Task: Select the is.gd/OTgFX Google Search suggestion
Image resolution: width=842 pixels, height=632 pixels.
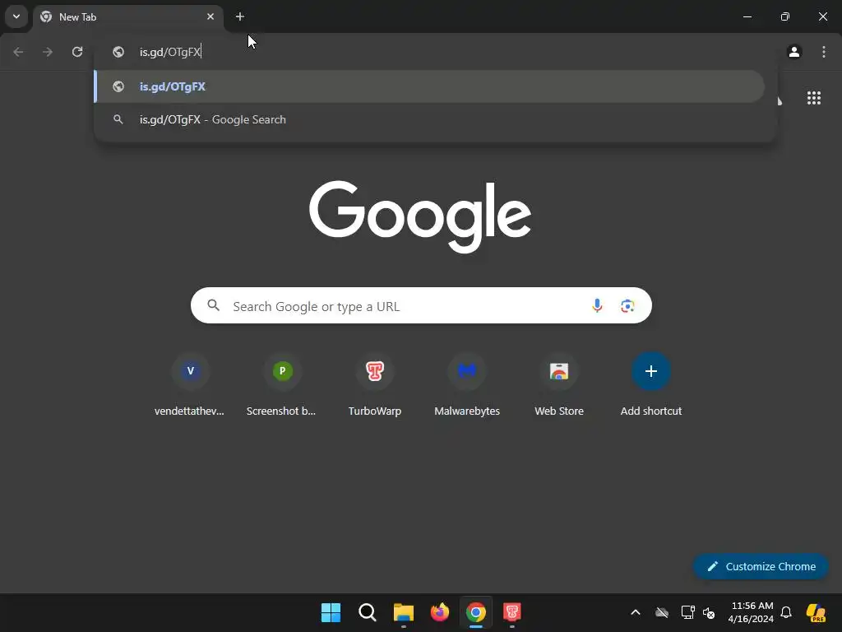Action: (429, 119)
